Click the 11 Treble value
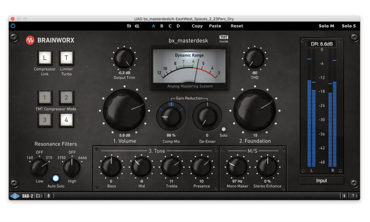The width and height of the screenshot is (370, 222). (171, 181)
